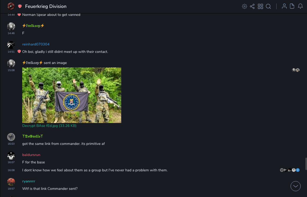307x197 pixels.
Task: Open Feuerkrieg Division room avatar
Action: (11, 6)
